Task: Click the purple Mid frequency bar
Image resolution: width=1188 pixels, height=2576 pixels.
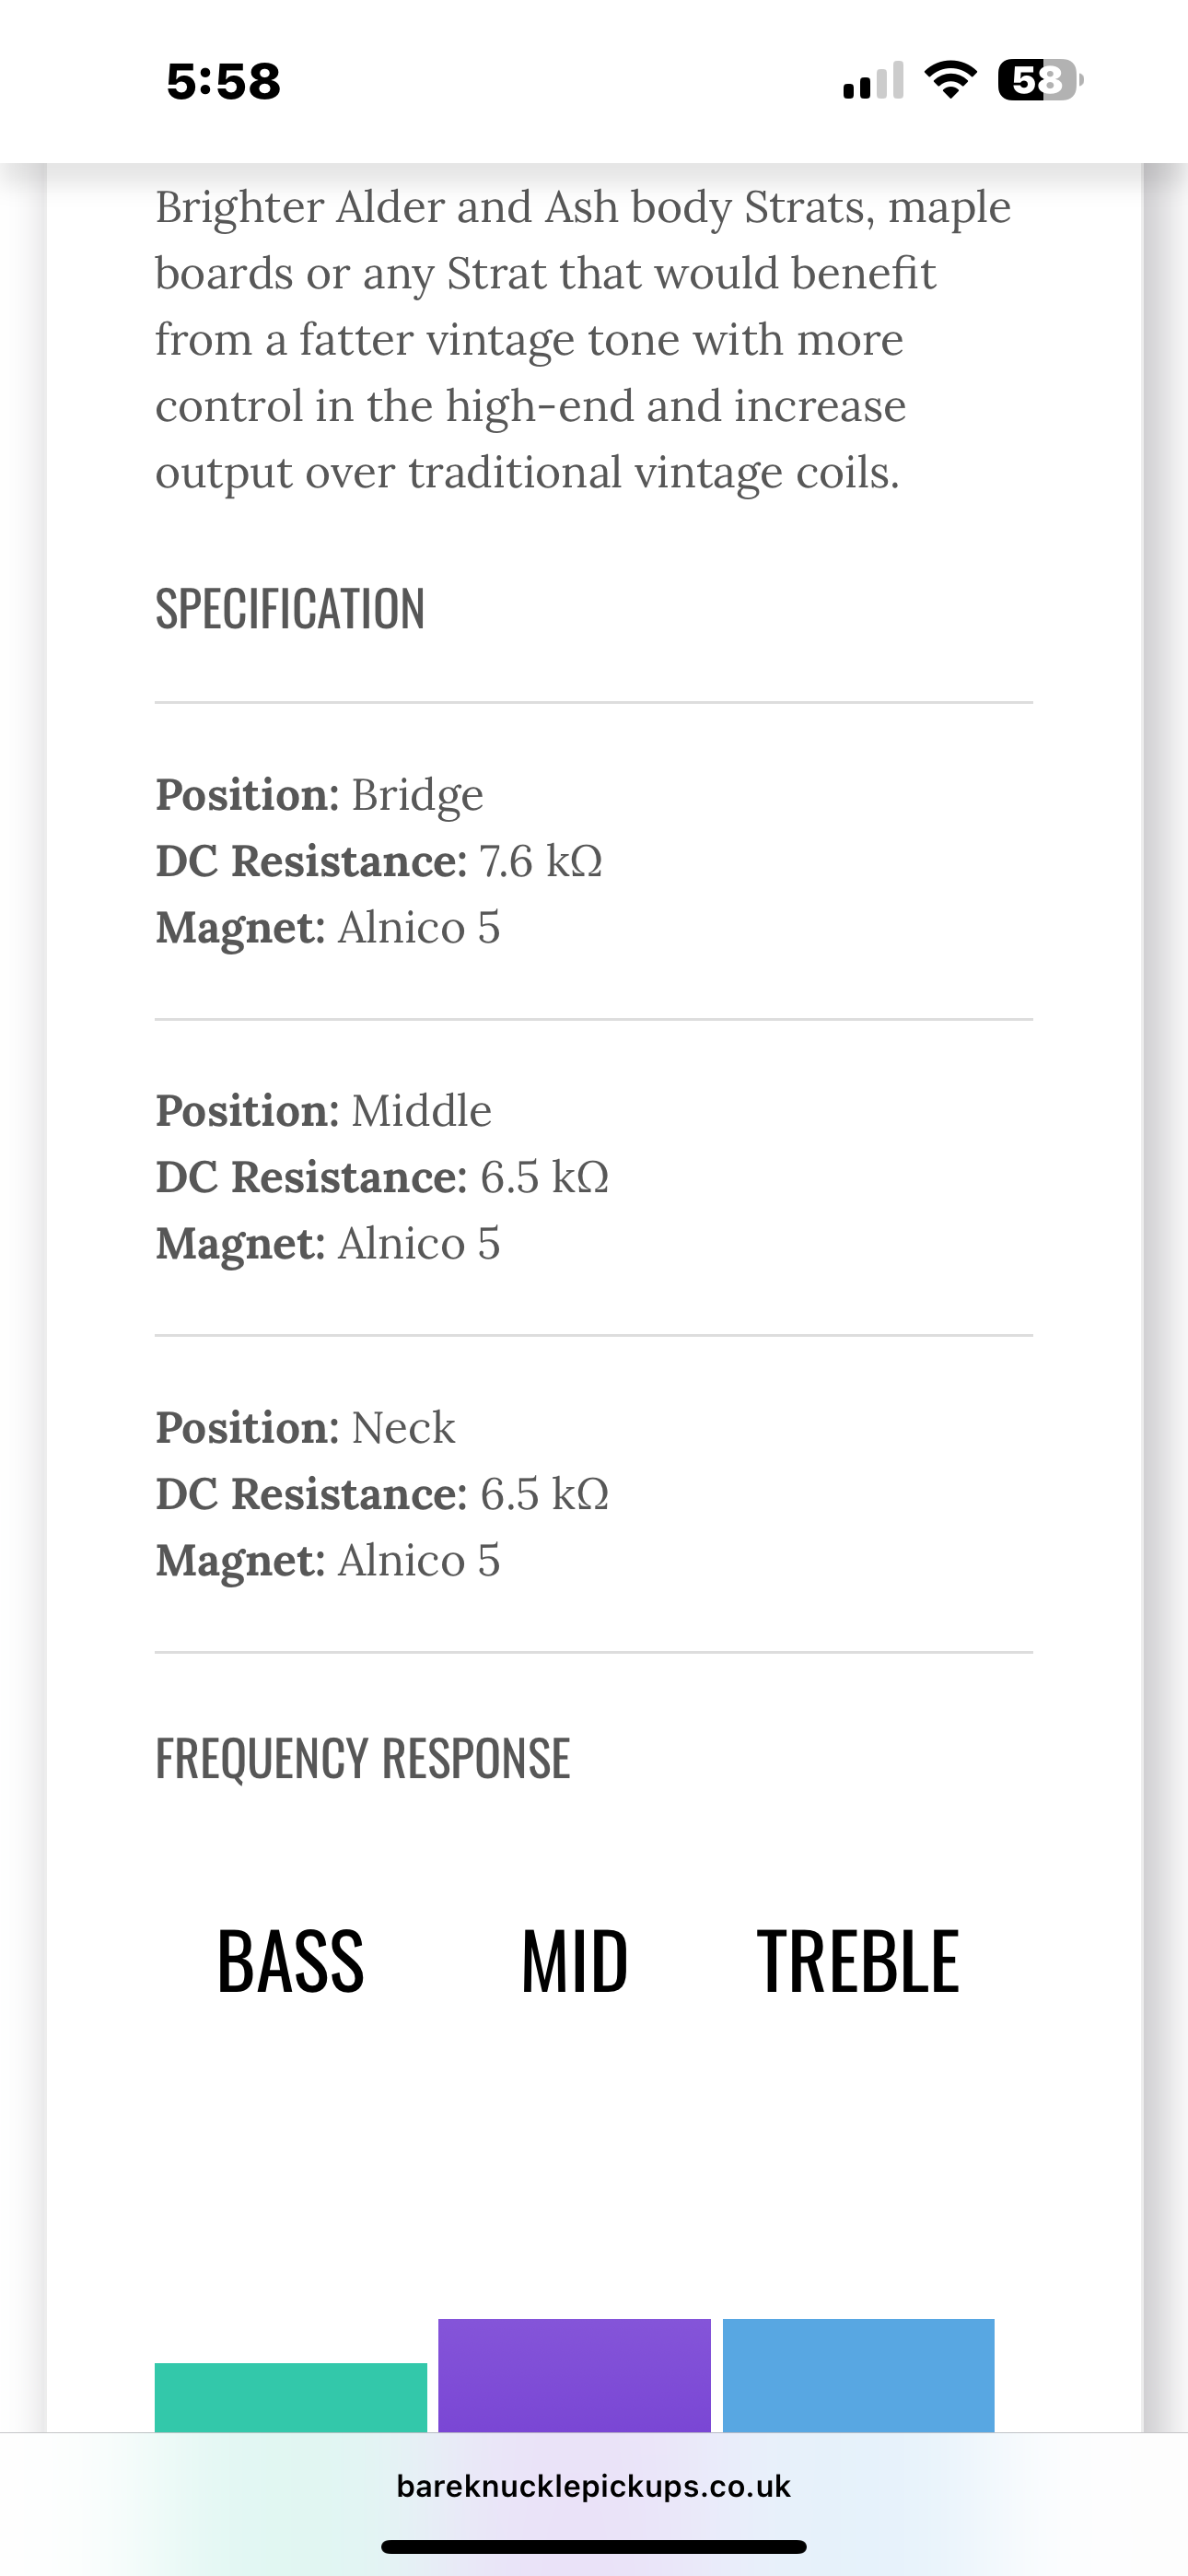Action: tap(574, 2375)
